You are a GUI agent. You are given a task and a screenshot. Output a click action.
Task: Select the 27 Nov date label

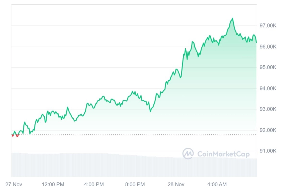pyautogui.click(x=14, y=184)
